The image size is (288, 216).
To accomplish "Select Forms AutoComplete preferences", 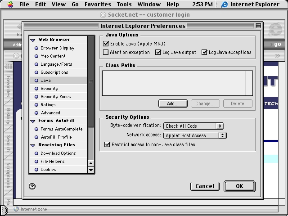I will pyautogui.click(x=58, y=129).
